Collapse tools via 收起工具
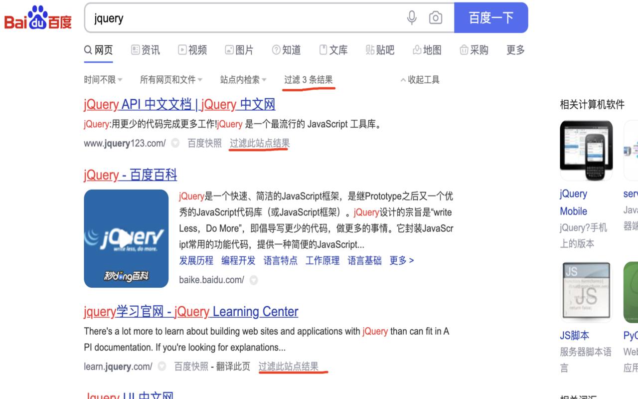 tap(420, 80)
